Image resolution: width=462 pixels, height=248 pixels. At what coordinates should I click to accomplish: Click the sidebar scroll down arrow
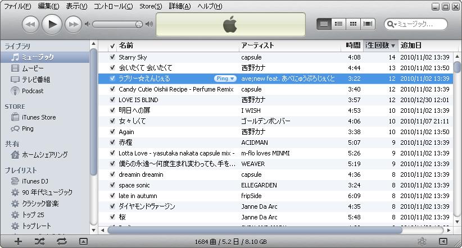tap(93, 230)
